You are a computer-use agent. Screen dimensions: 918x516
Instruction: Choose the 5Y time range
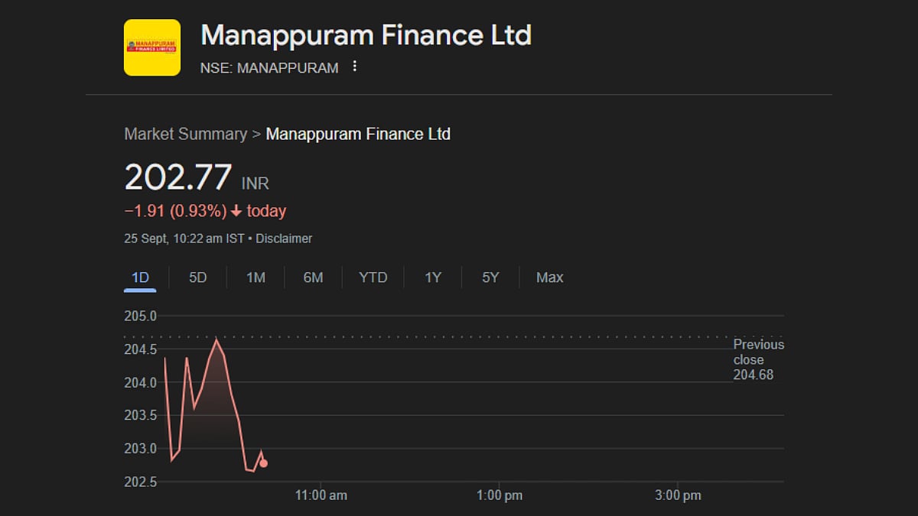(x=490, y=277)
